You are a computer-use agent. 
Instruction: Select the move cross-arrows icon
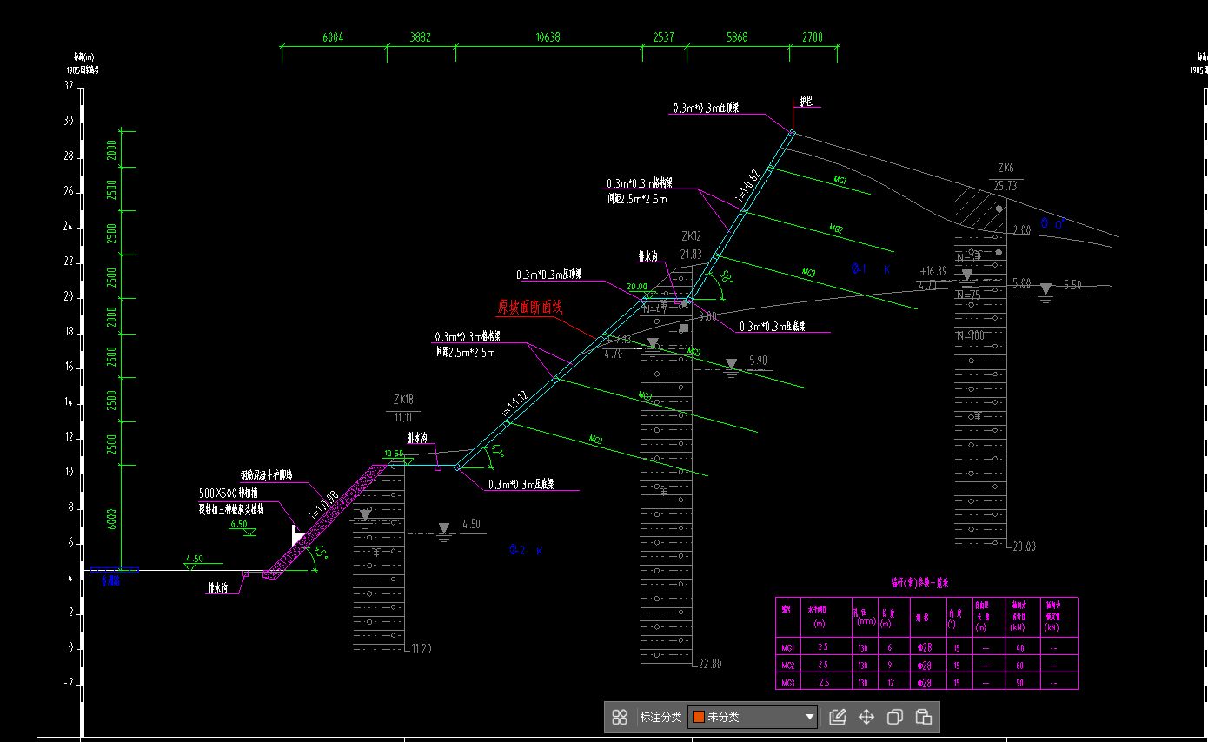click(x=866, y=717)
